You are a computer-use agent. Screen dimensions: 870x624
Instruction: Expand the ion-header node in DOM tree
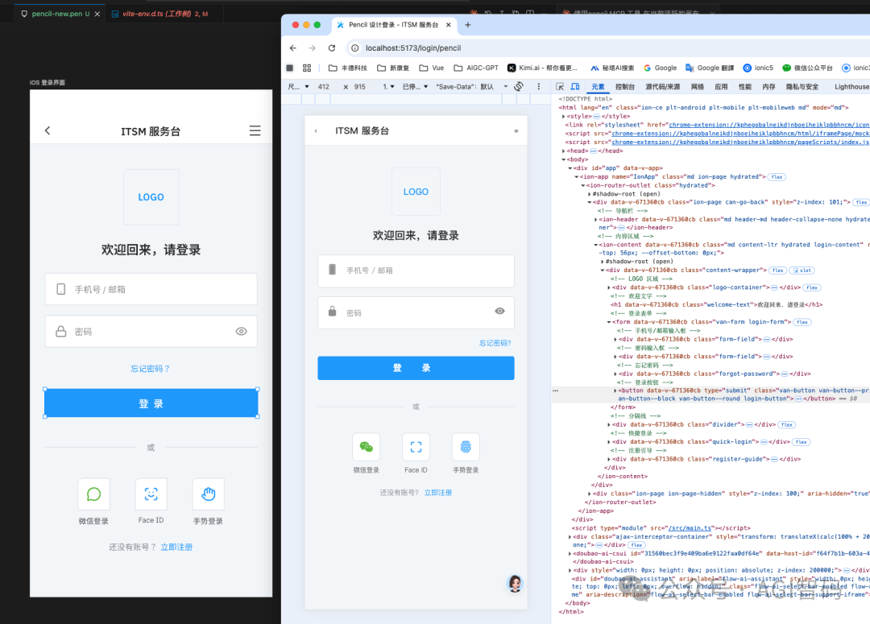point(596,220)
